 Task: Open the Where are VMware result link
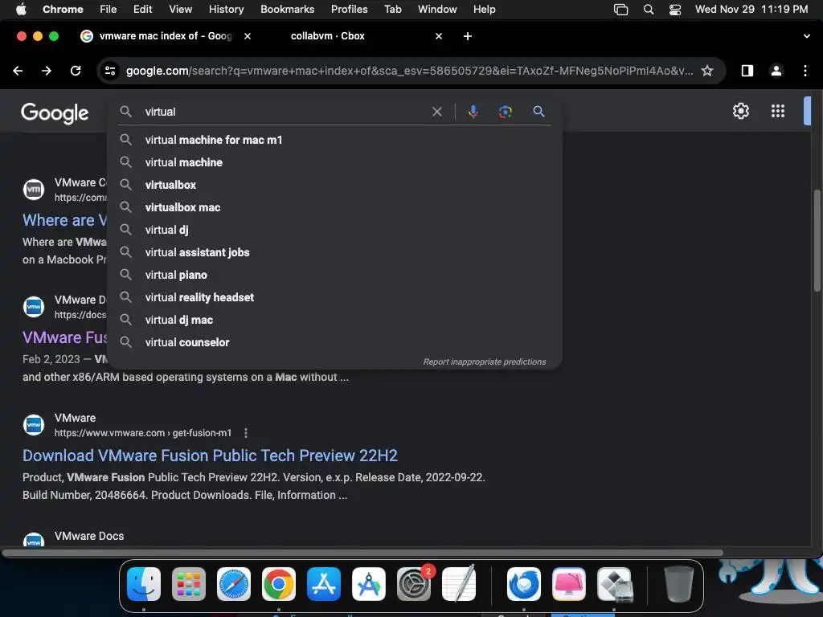pos(64,220)
